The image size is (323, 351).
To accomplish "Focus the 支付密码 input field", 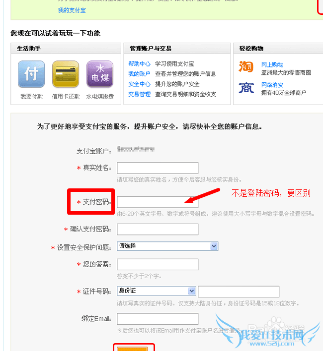I will 158,202.
